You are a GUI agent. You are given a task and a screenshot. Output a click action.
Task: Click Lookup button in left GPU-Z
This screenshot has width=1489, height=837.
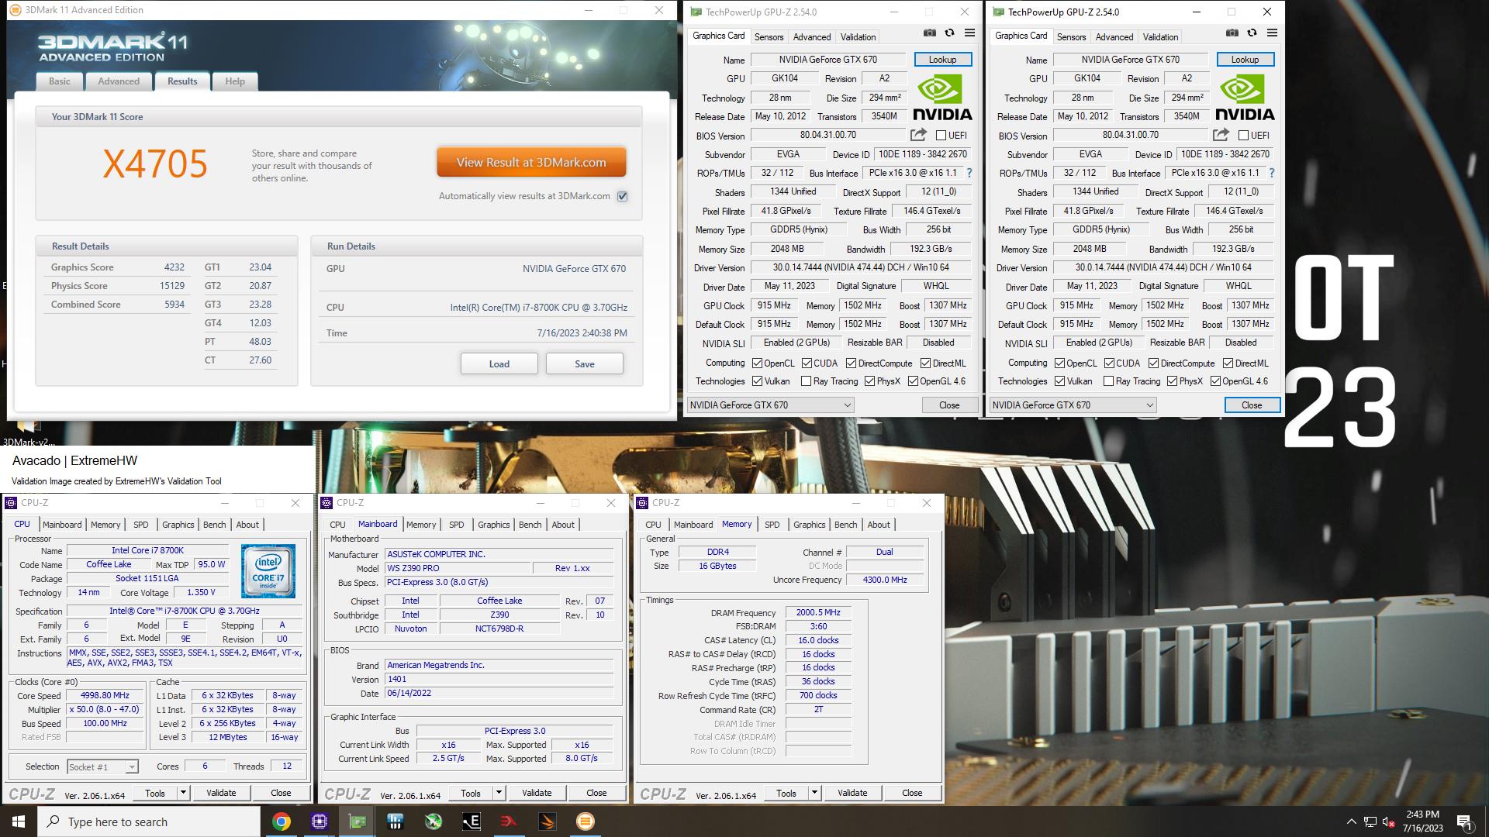[x=942, y=60]
